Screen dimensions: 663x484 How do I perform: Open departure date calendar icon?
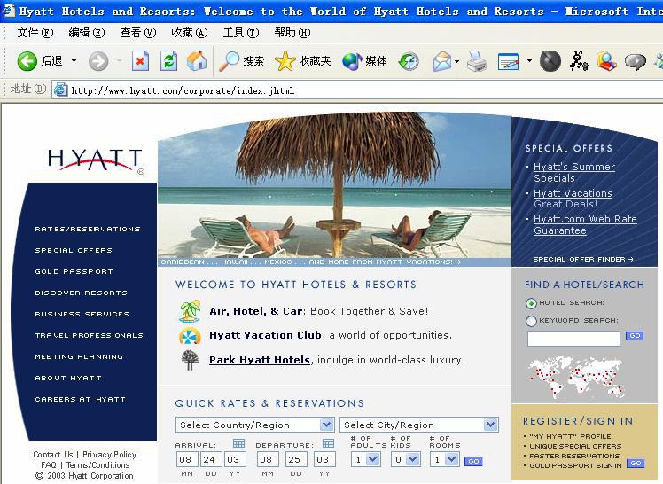click(328, 443)
